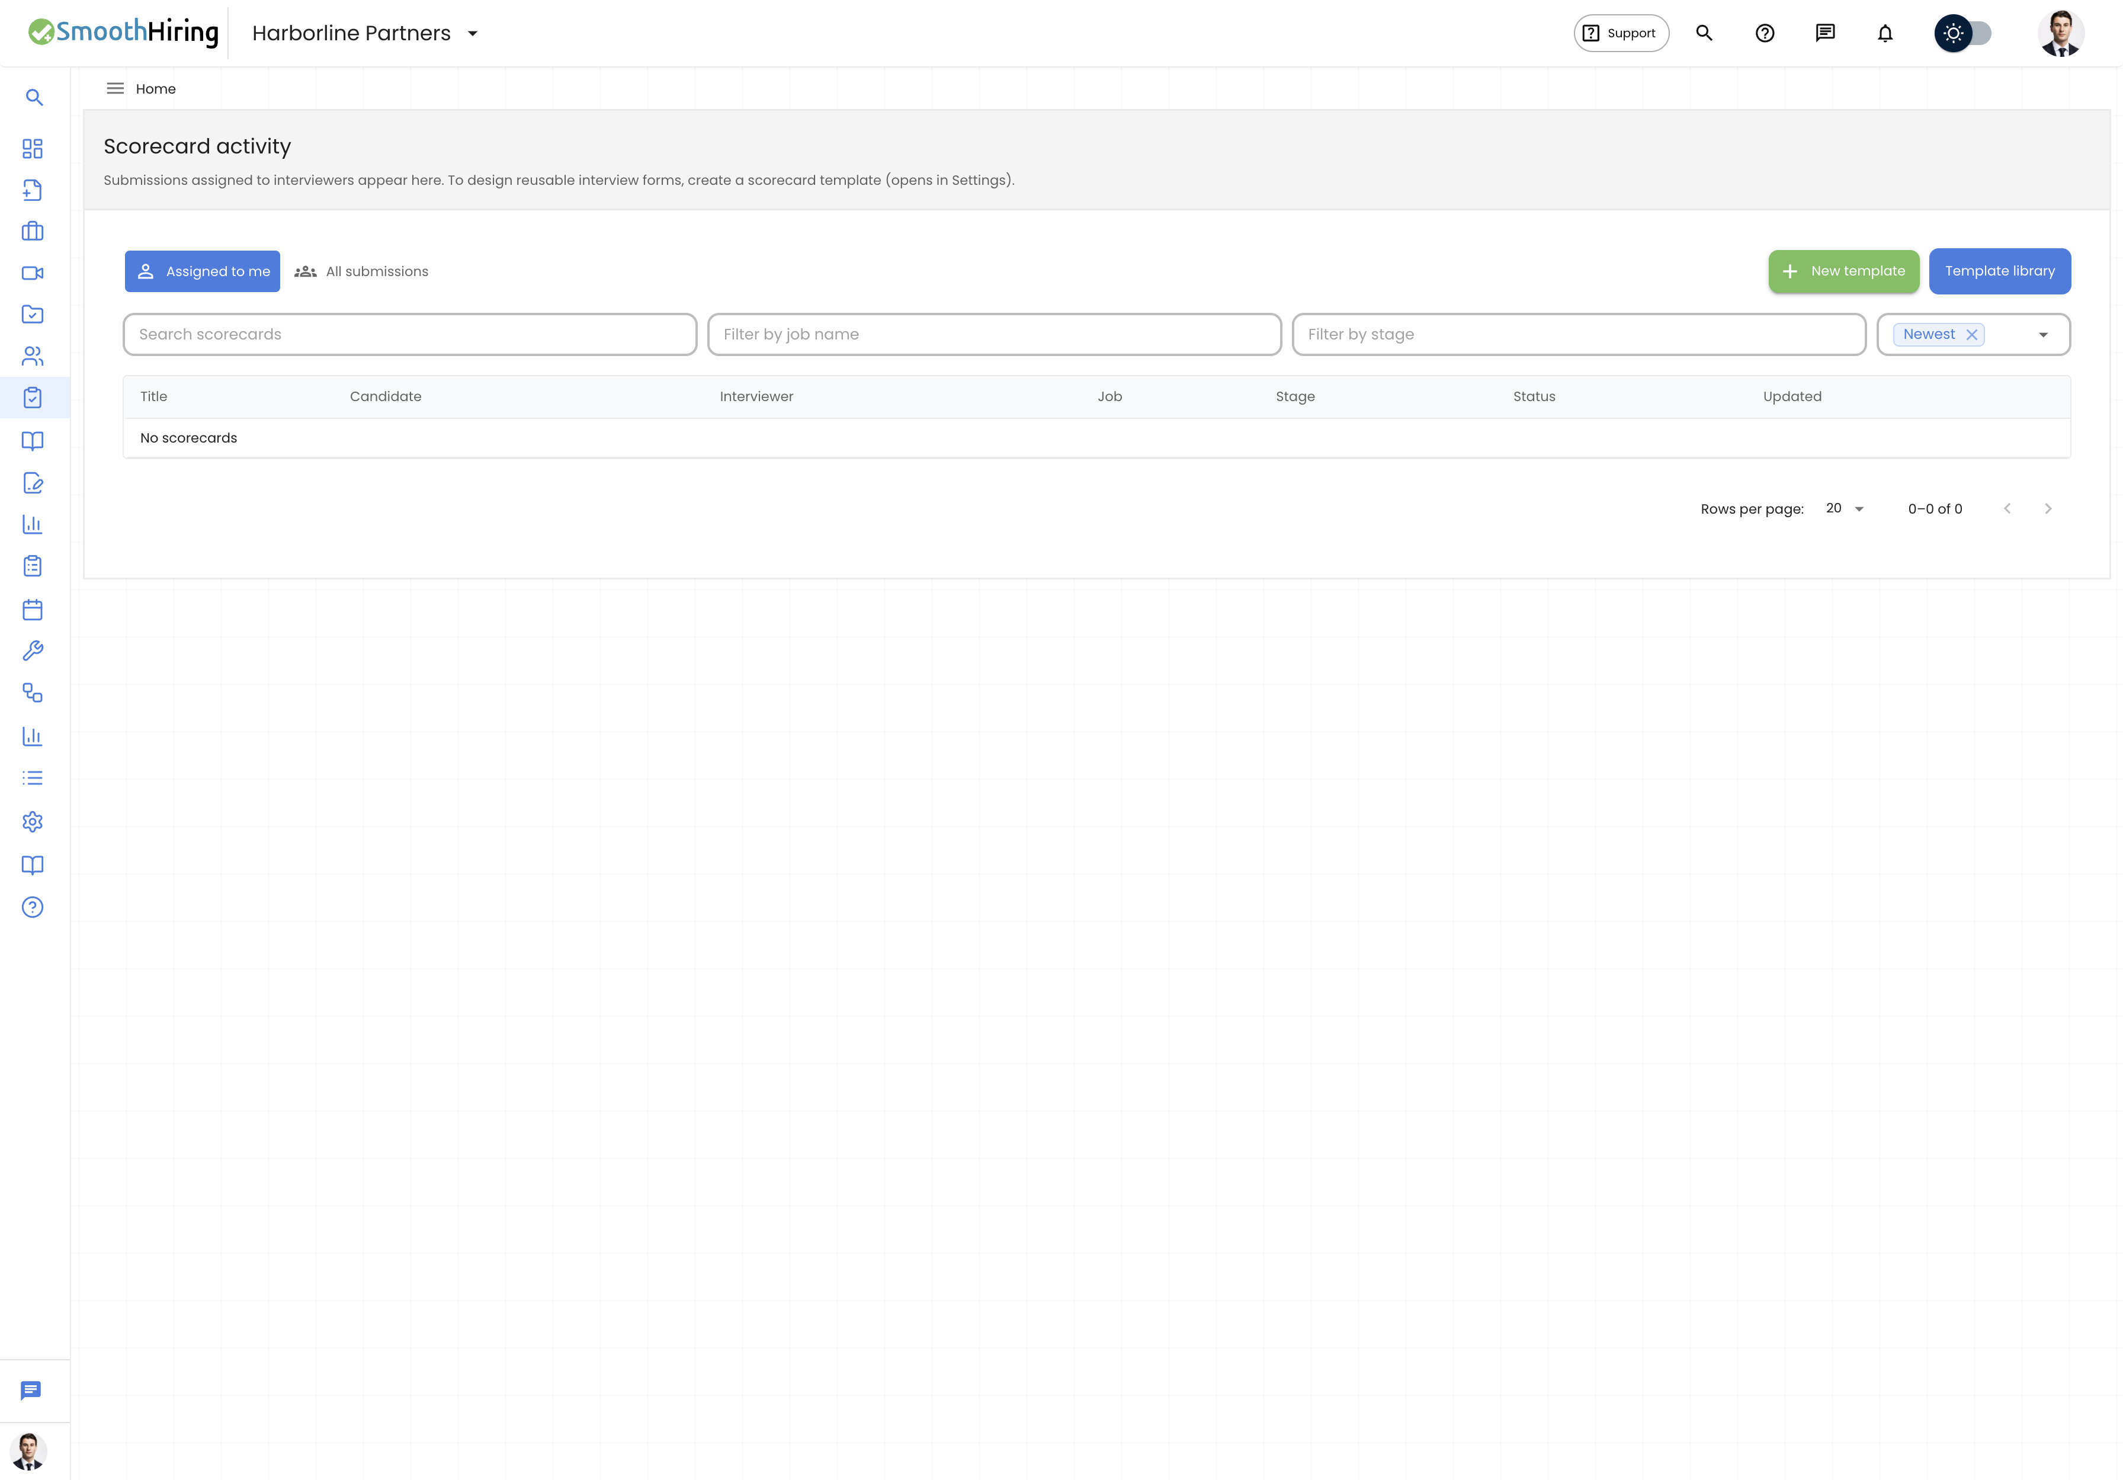
Task: Open the sort order dropdown arrow
Action: point(2042,335)
